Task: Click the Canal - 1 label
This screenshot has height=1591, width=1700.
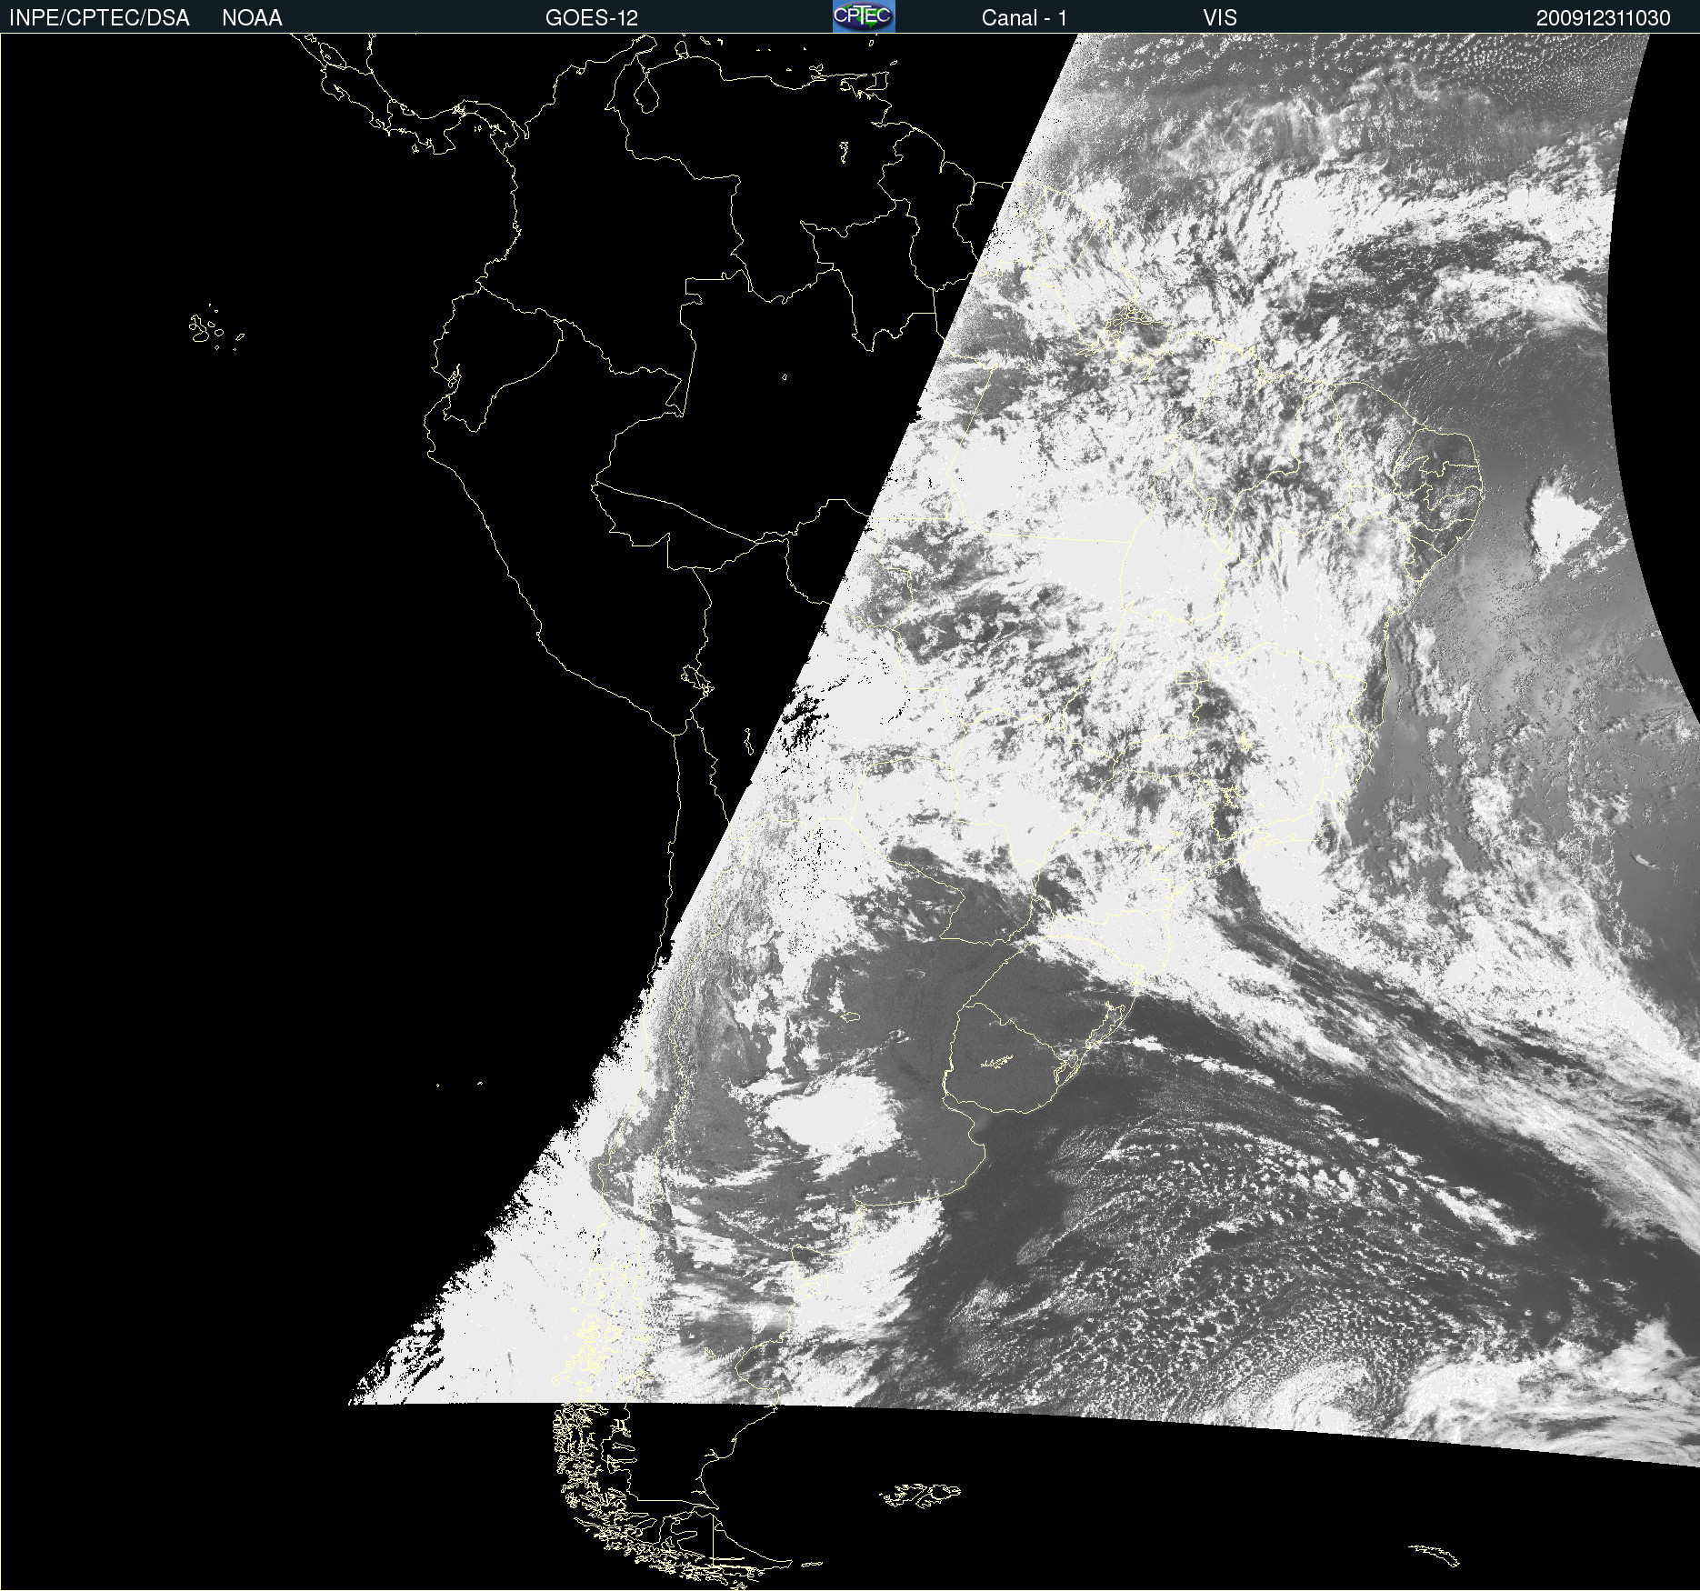Action: click(1024, 18)
